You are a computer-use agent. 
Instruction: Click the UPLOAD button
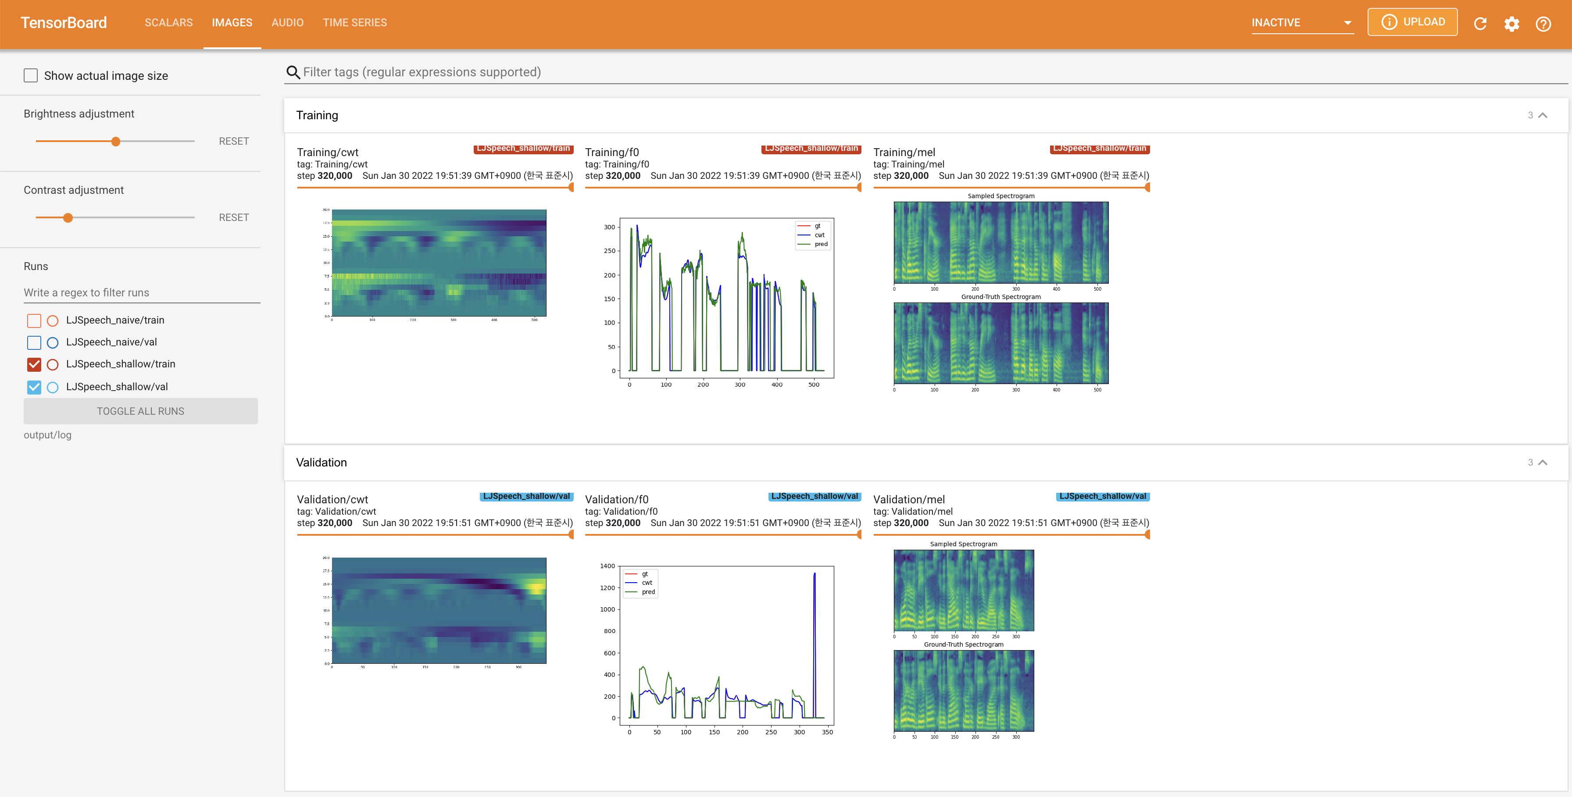[1412, 22]
